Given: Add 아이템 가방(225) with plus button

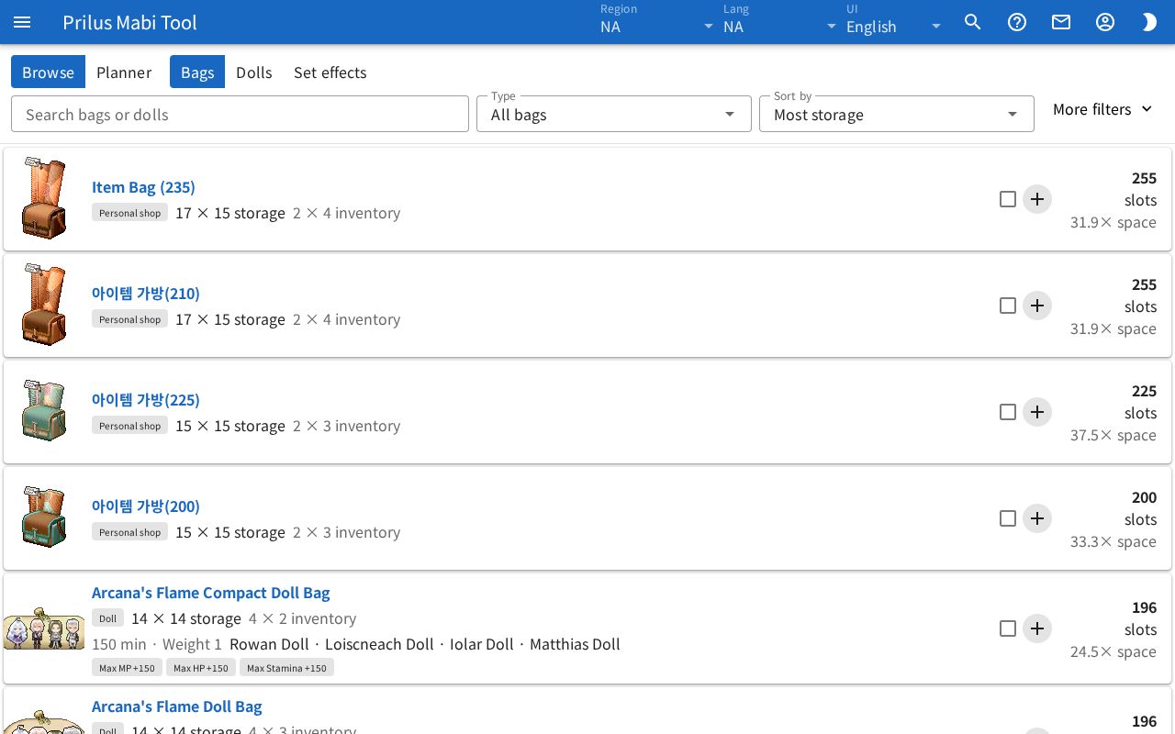Looking at the screenshot, I should [x=1037, y=412].
